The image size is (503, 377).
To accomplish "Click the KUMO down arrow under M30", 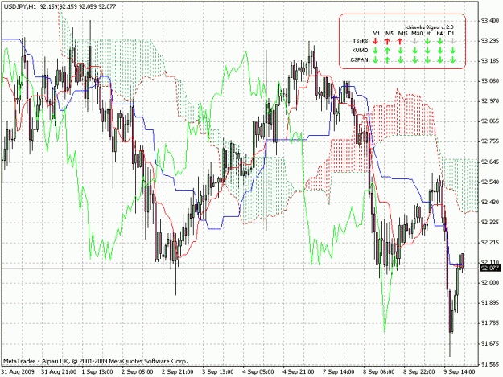I will 414,51.
